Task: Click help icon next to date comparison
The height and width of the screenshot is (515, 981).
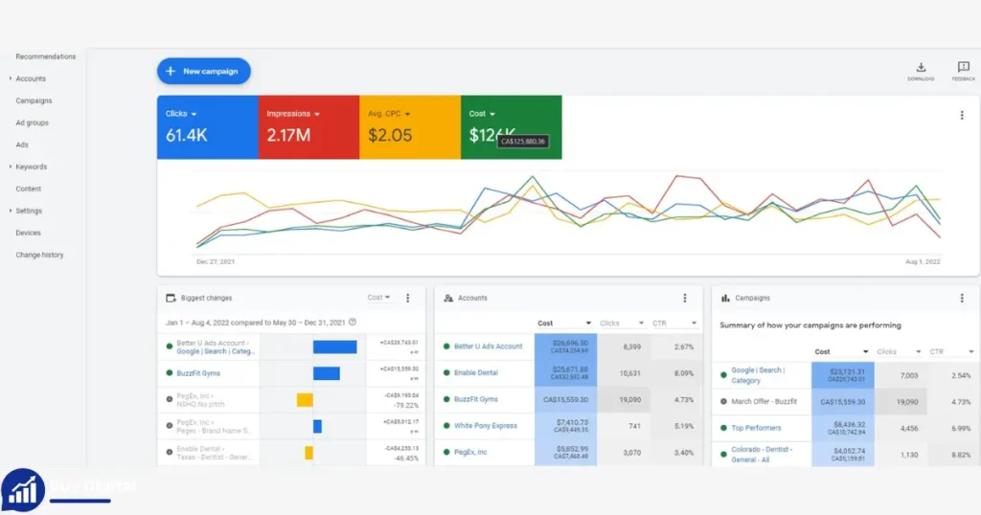Action: [353, 323]
